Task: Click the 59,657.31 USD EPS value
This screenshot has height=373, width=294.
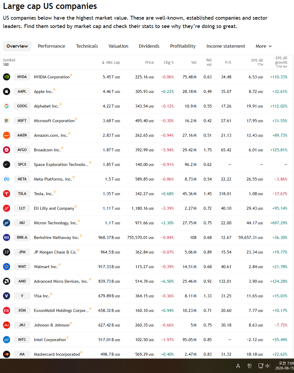Action: tap(251, 237)
